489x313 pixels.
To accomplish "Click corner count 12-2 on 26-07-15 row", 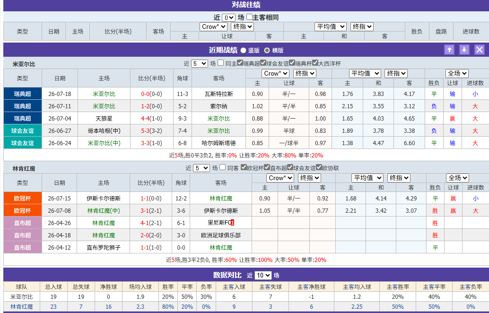I will point(181,198).
